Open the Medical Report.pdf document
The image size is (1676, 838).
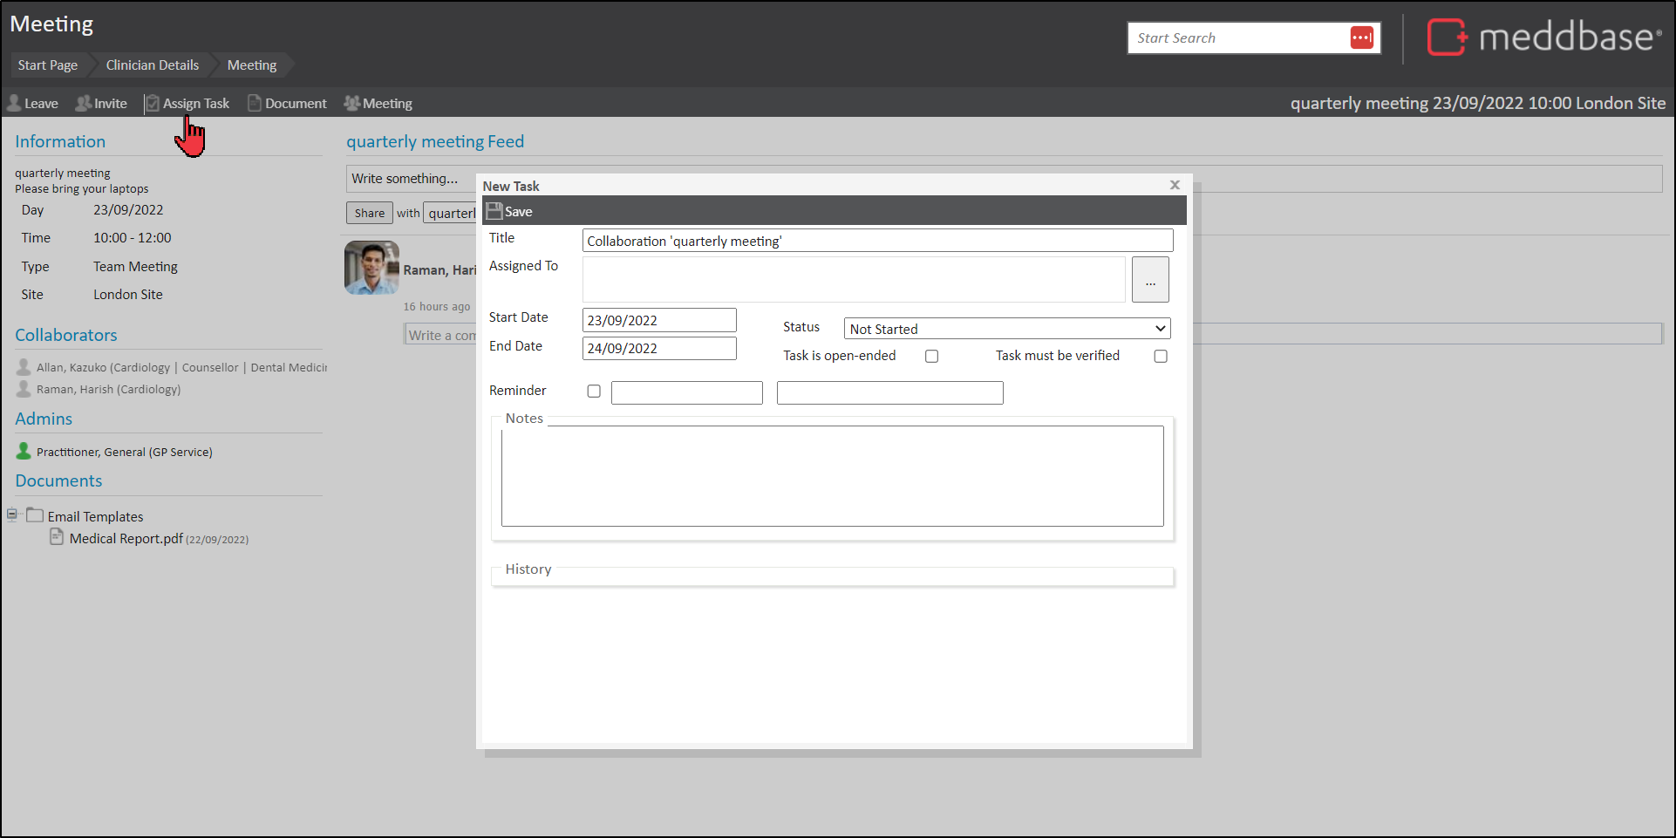pyautogui.click(x=126, y=539)
